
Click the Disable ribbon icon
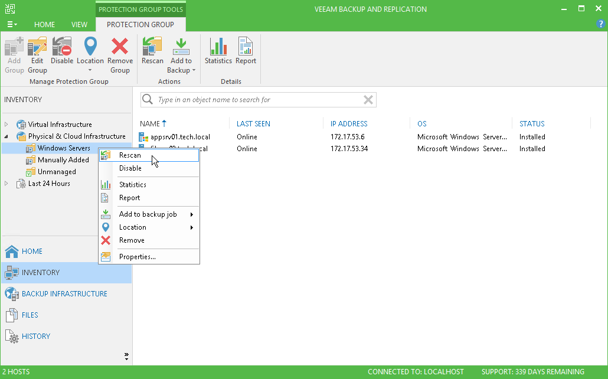click(62, 47)
